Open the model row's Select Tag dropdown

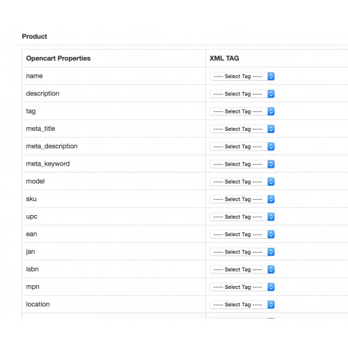pos(242,182)
